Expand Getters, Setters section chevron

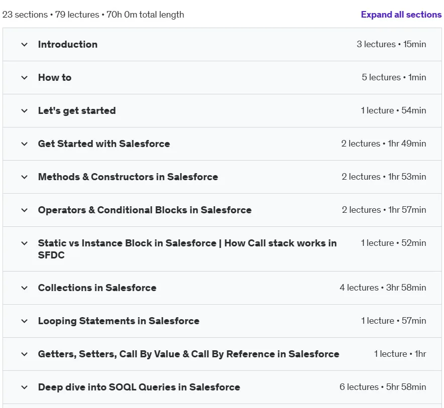point(24,354)
